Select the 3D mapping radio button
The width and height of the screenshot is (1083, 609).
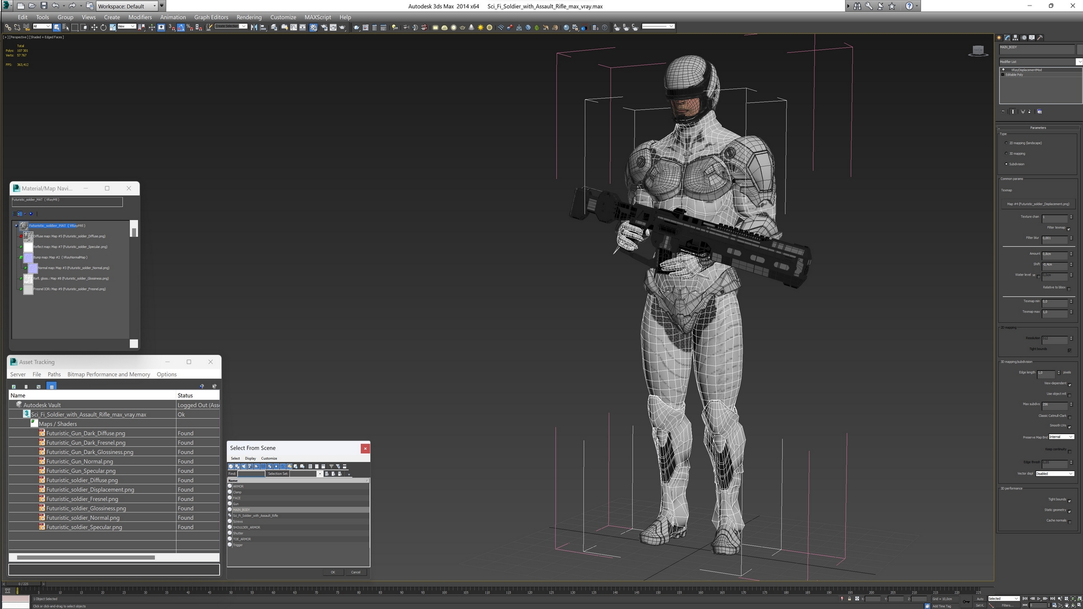1006,153
